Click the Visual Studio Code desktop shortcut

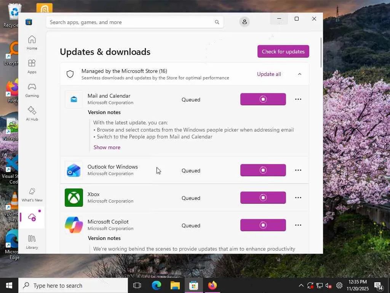[10, 170]
